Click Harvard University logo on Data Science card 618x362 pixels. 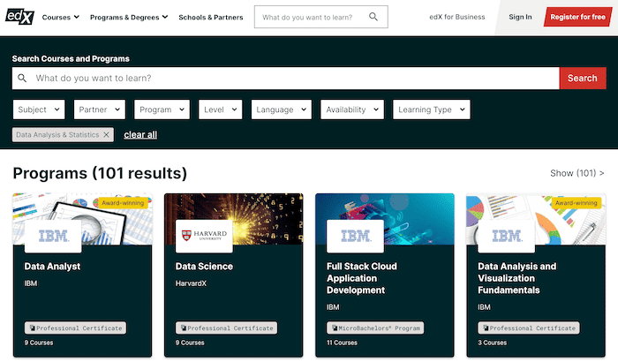[x=204, y=237]
